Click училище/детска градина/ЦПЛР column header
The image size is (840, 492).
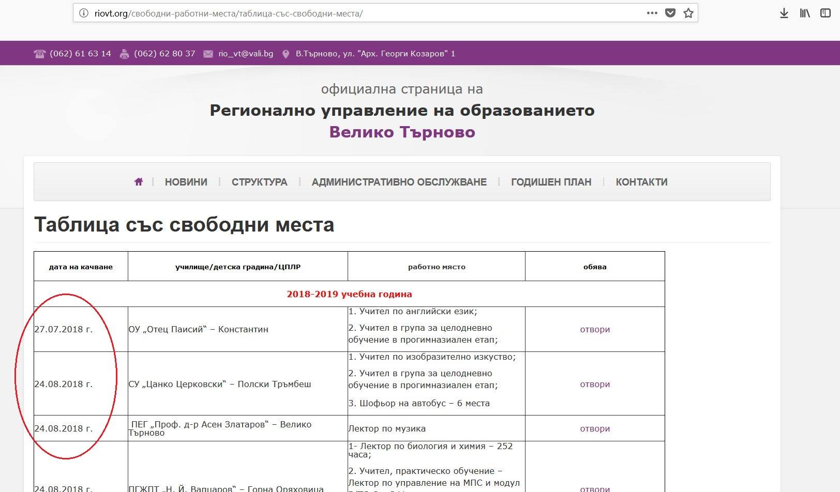tap(238, 267)
